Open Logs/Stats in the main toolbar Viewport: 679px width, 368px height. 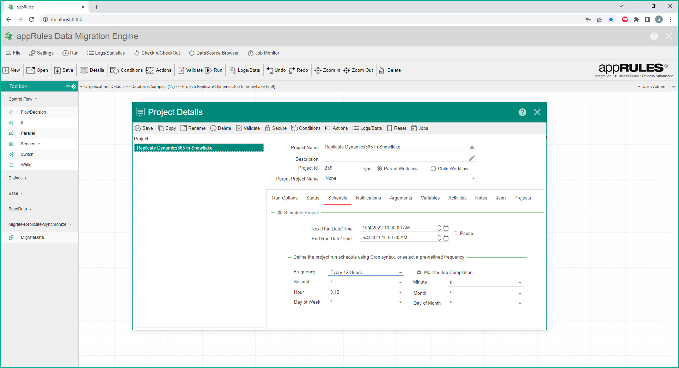(245, 70)
